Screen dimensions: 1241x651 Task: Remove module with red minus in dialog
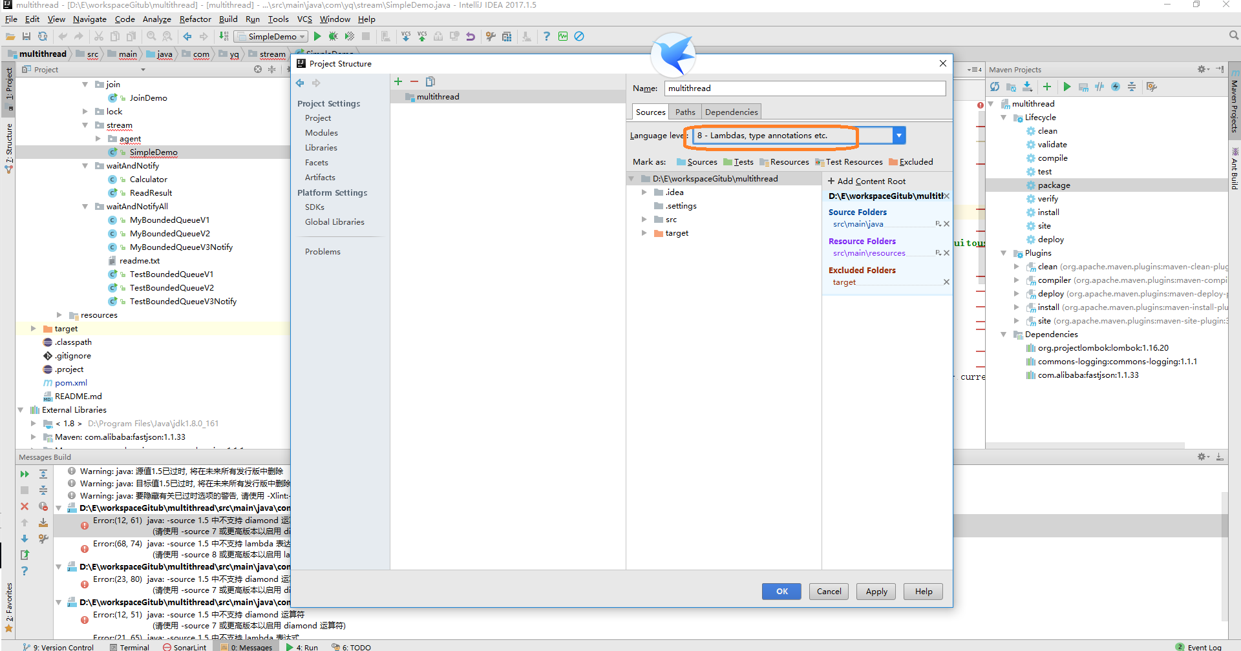414,81
